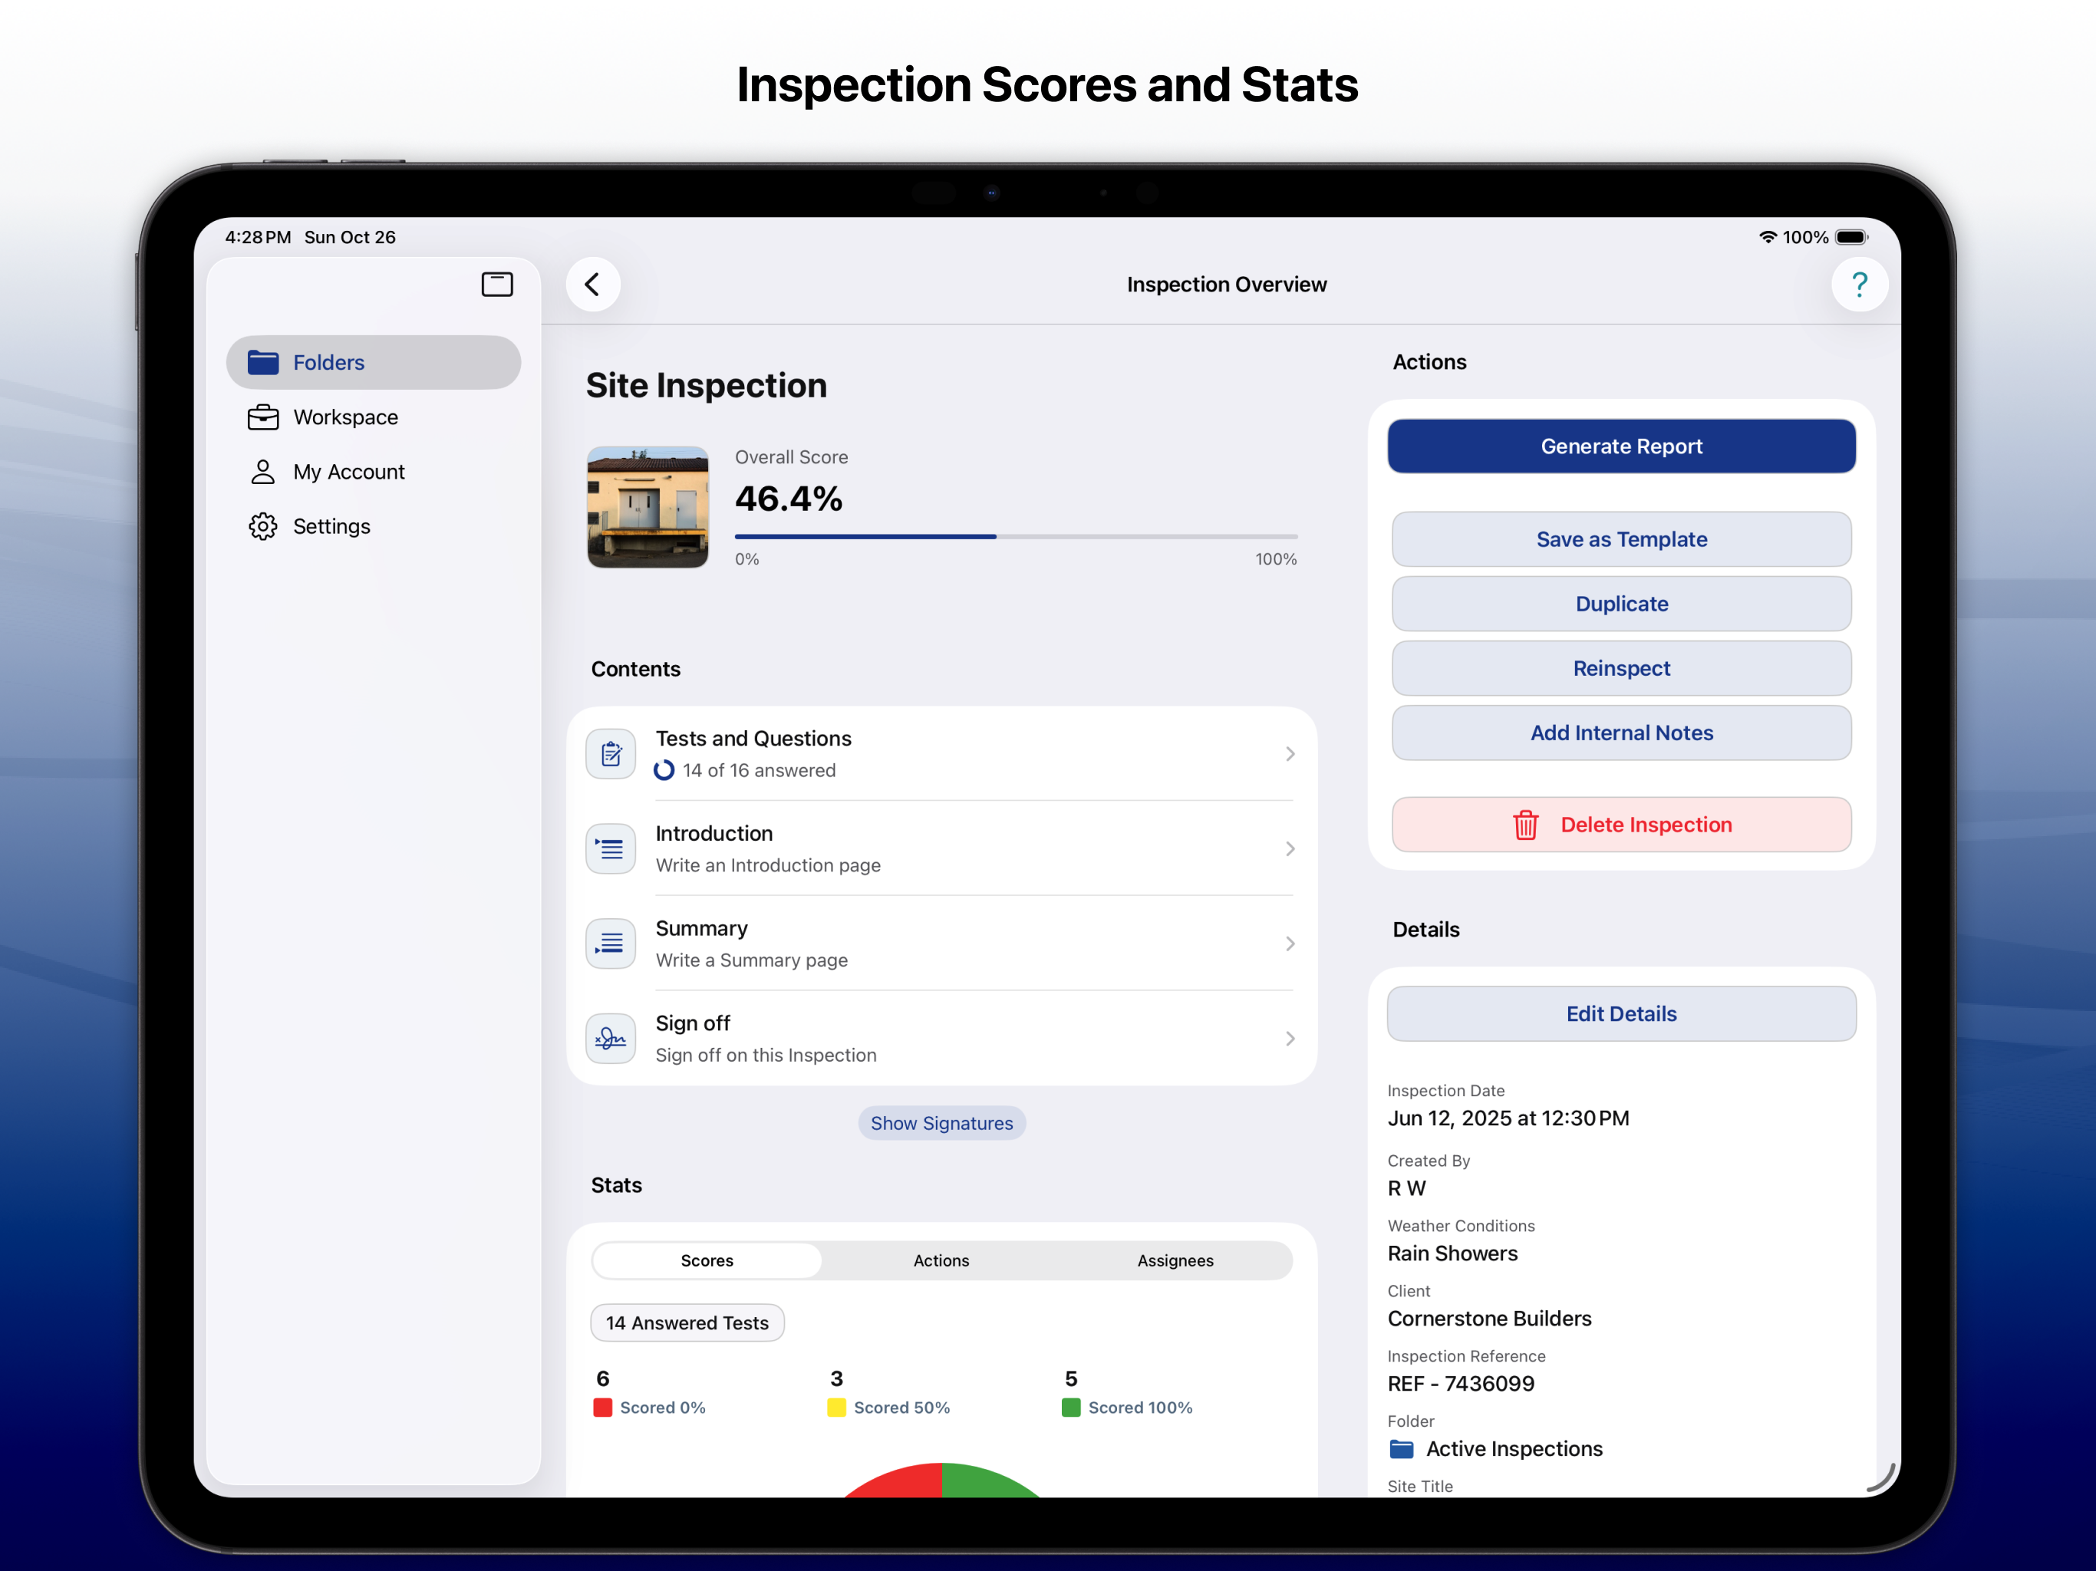
Task: Switch to the Assignees stats tab
Action: (1175, 1260)
